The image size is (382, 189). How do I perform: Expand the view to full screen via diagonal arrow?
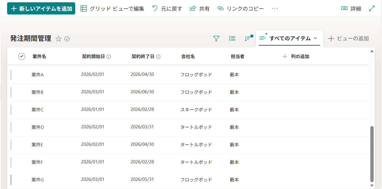tap(372, 8)
